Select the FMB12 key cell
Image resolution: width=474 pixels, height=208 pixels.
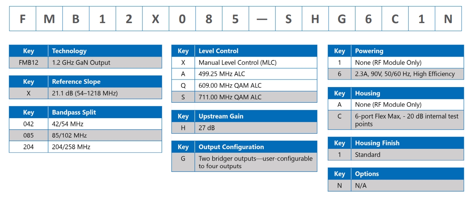(x=29, y=62)
